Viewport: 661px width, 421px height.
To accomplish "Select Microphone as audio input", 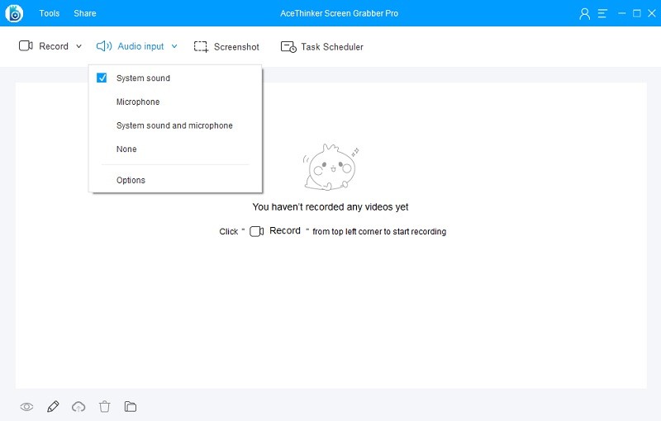I will (138, 102).
